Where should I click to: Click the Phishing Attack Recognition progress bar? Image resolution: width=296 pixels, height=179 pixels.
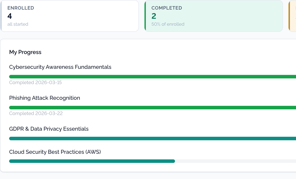[x=153, y=108]
